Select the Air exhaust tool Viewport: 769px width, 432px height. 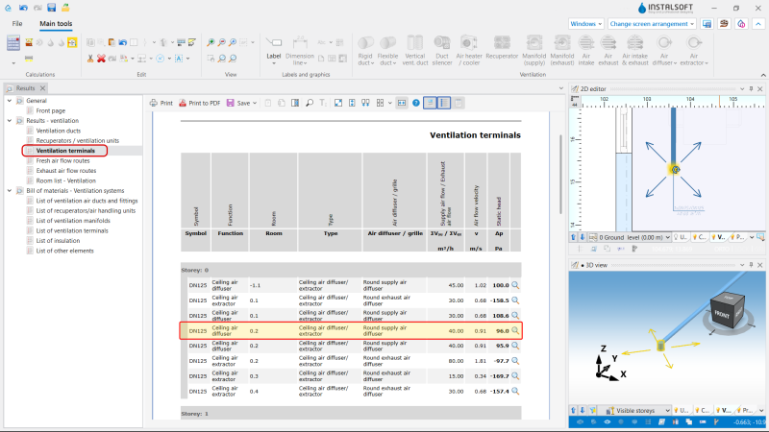608,51
